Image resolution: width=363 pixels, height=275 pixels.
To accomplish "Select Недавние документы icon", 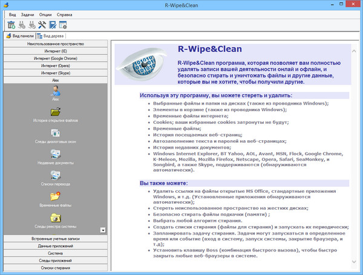I will click(x=55, y=154).
